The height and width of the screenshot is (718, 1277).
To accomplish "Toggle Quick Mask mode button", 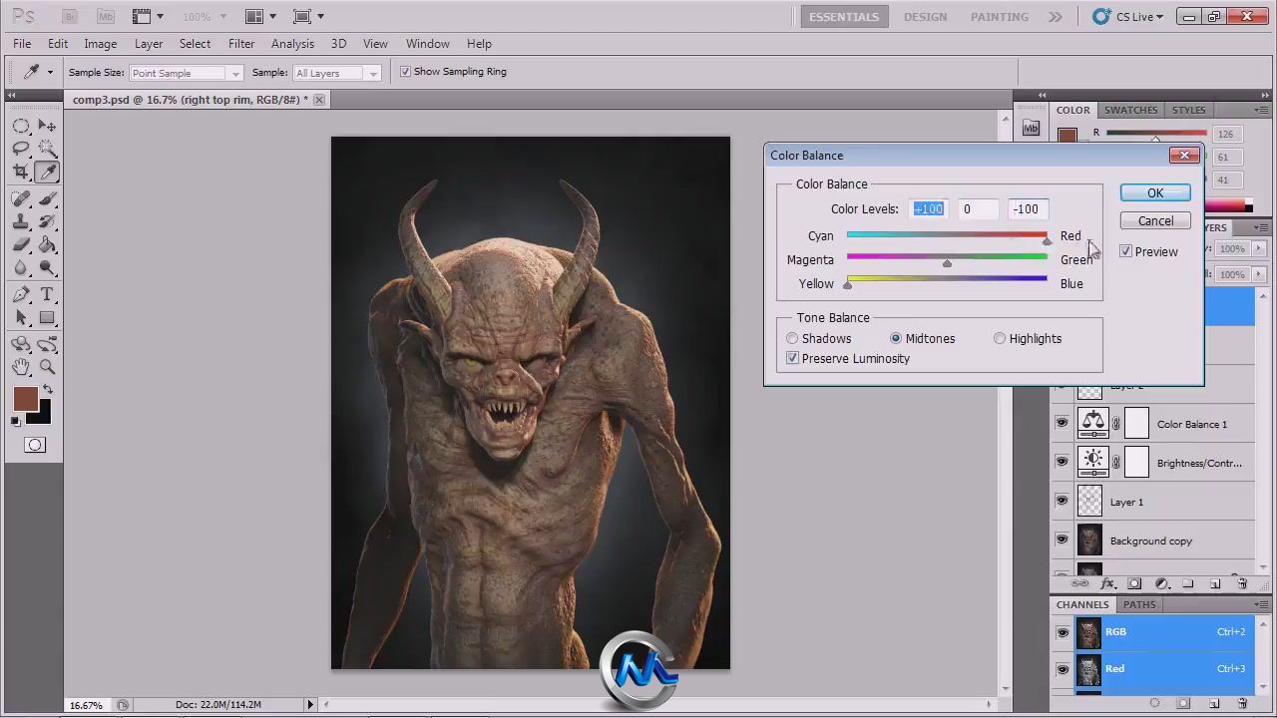I will [x=35, y=445].
